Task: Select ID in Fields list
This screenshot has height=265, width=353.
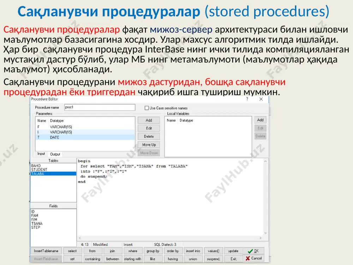Action: click(x=53, y=212)
